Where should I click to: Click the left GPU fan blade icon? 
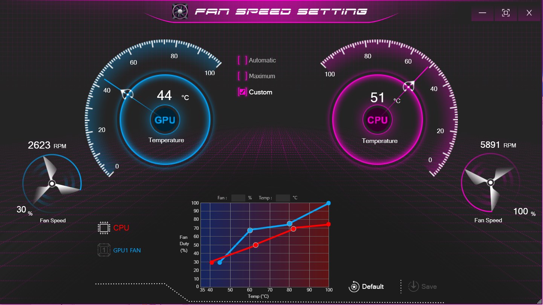click(x=52, y=184)
